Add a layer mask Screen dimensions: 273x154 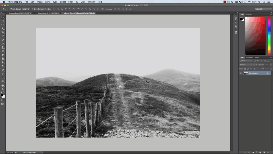point(253,152)
